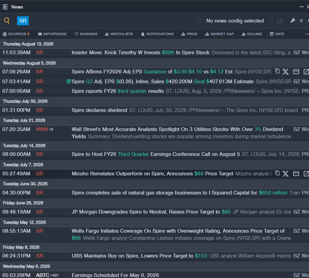
Task: Open the Notifications filter
Action: (158, 34)
